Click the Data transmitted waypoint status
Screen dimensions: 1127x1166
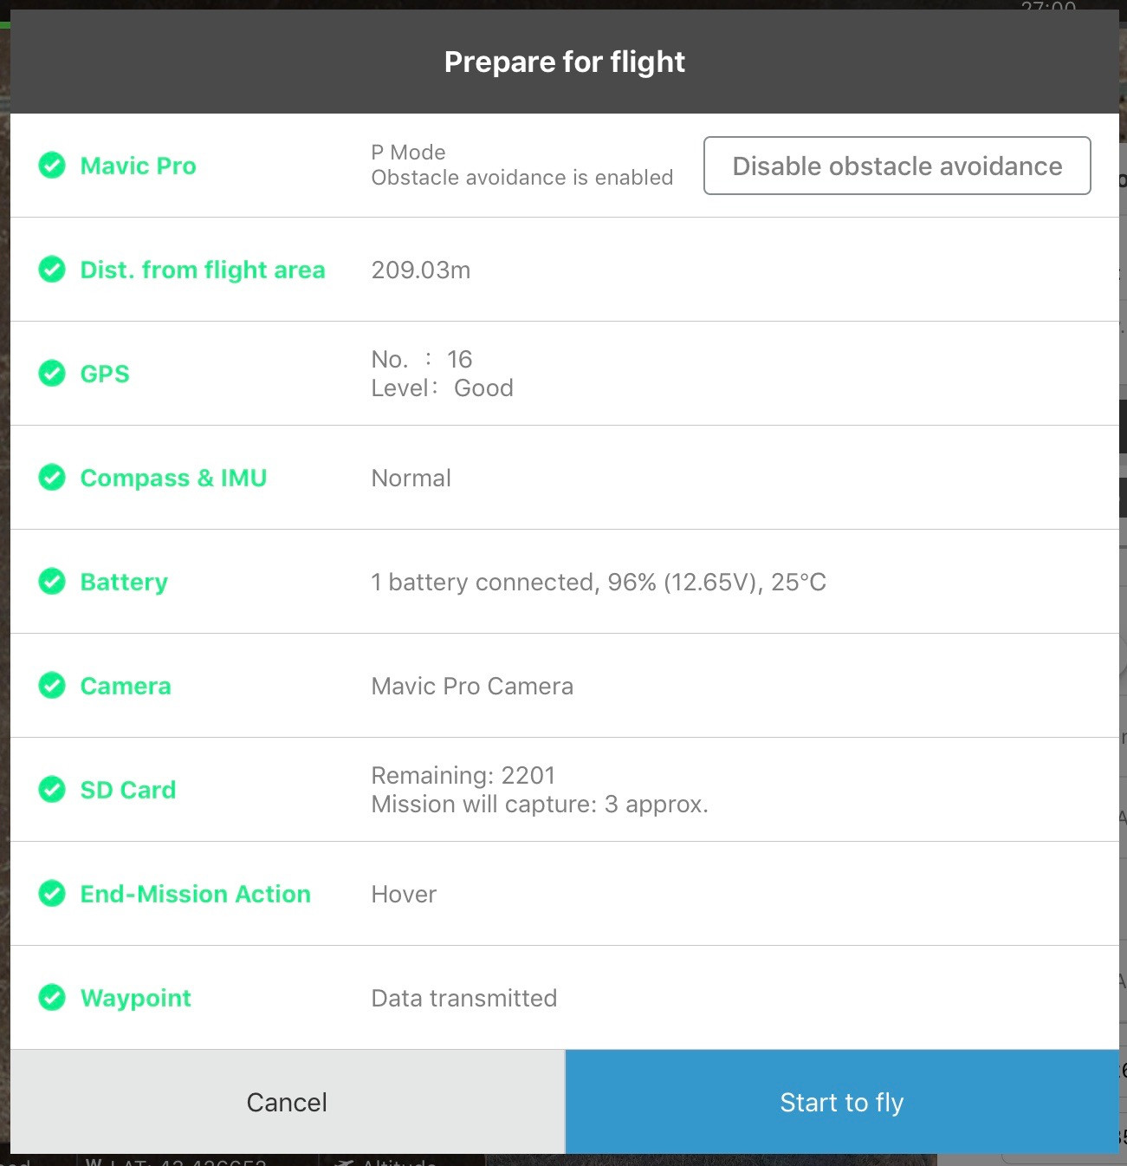pos(463,998)
